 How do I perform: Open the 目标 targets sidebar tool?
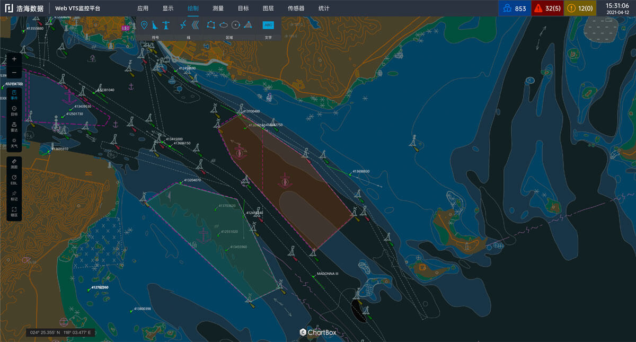pyautogui.click(x=14, y=111)
